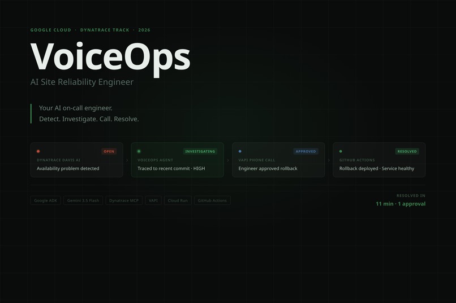
Task: Click 'Engineer approved rollback' text
Action: click(268, 169)
